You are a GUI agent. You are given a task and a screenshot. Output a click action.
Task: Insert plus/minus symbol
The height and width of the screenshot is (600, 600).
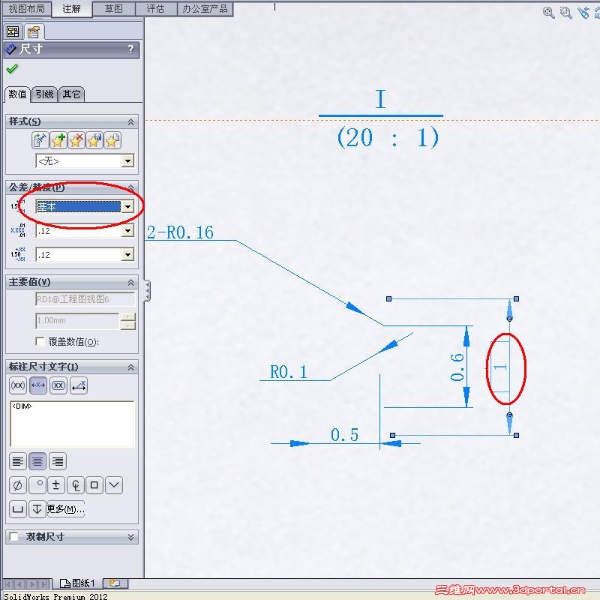(x=56, y=485)
